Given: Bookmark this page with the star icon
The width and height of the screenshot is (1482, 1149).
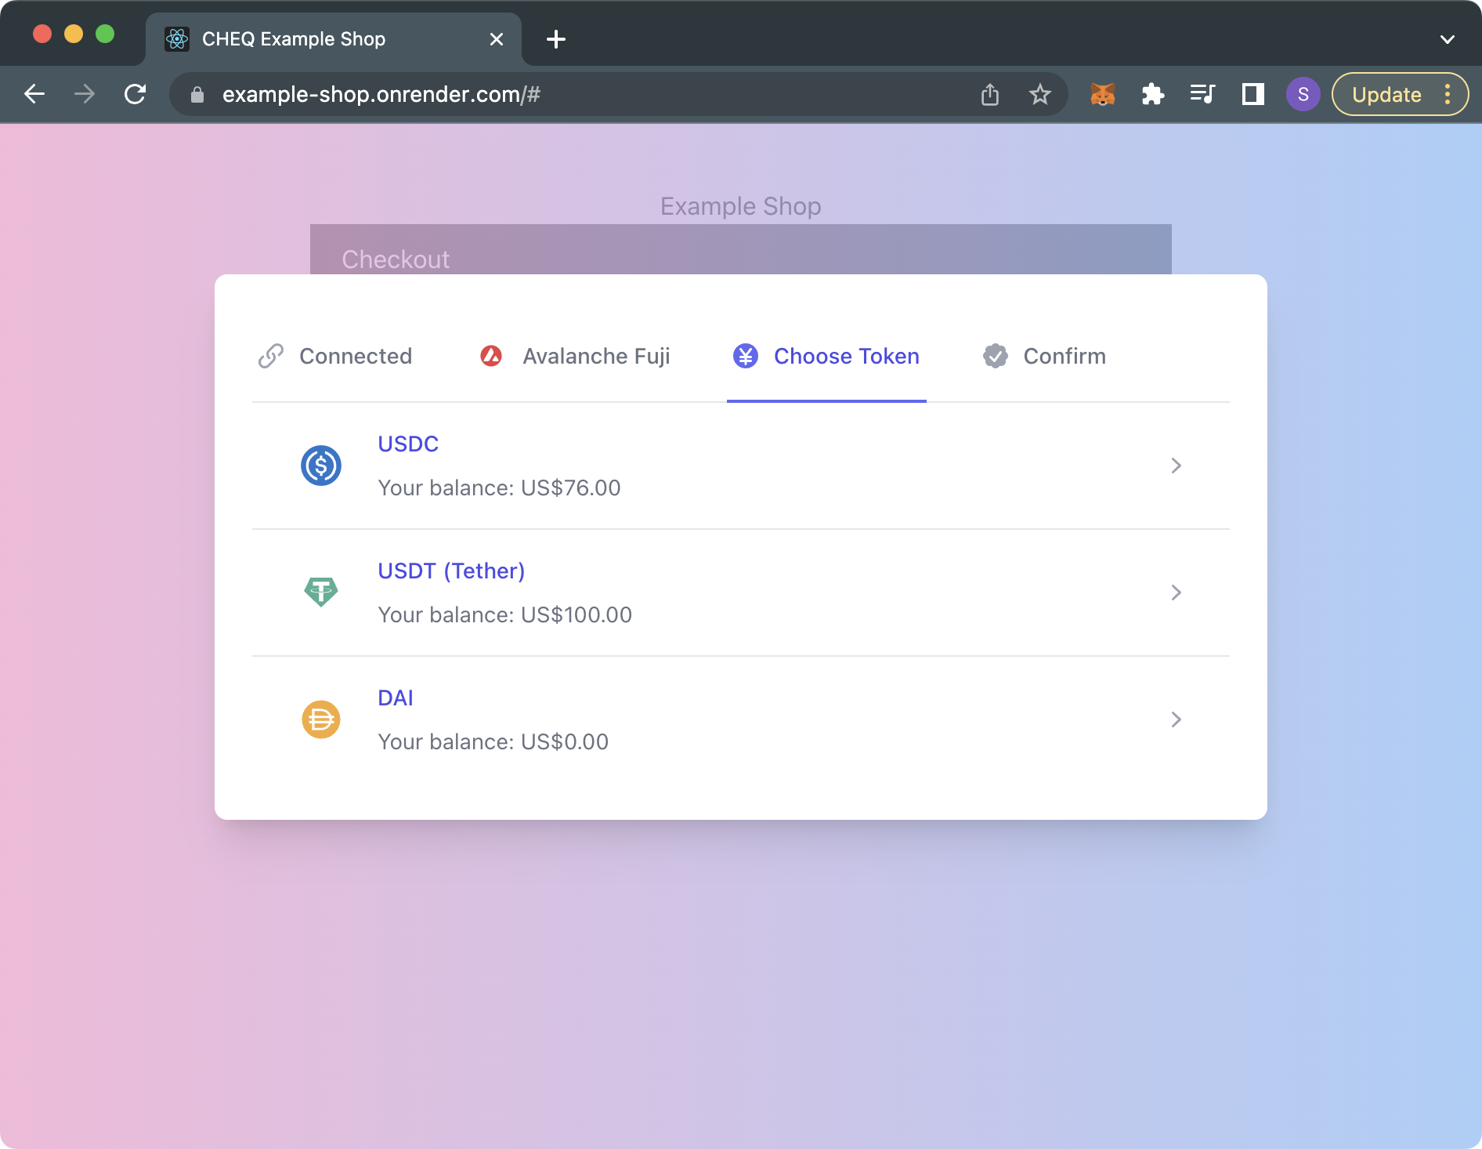Looking at the screenshot, I should [x=1039, y=95].
